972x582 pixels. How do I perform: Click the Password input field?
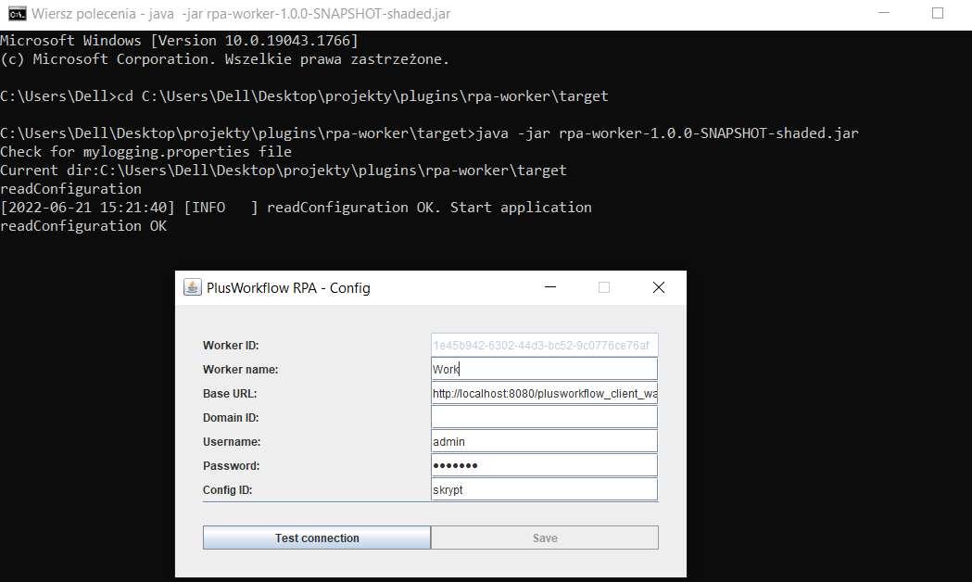[544, 465]
